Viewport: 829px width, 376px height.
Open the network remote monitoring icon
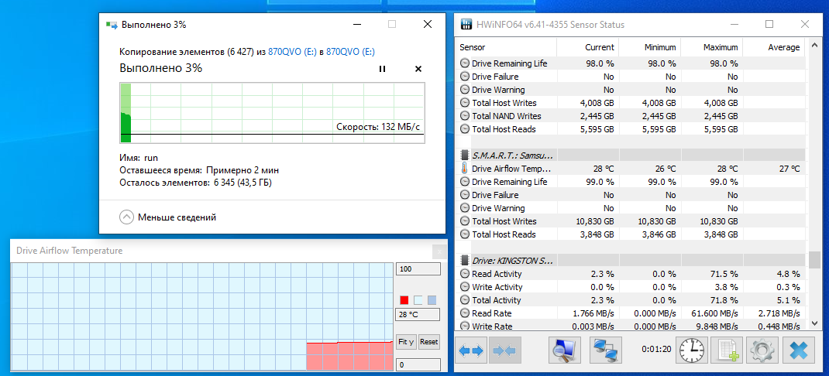(x=607, y=350)
